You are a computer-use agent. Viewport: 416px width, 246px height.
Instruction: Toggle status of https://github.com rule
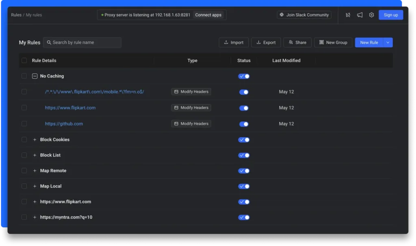pyautogui.click(x=244, y=124)
